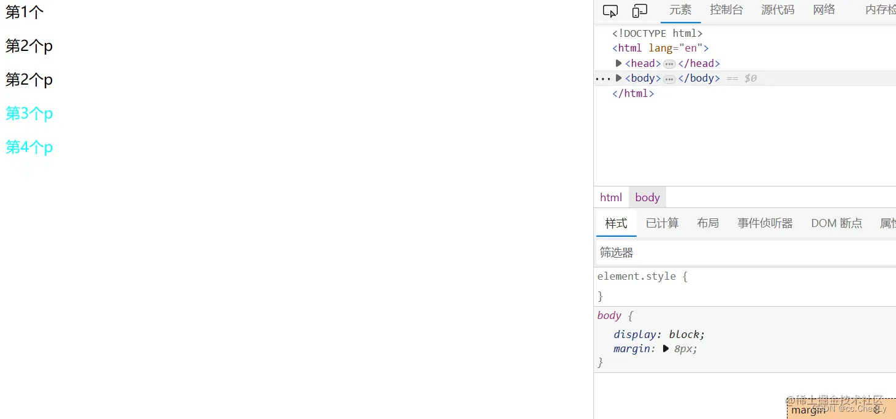Toggle the device emulation toolbar icon
The image size is (896, 419).
point(640,11)
